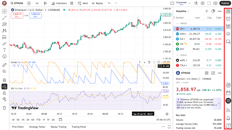Take a chart snapshot with camera icon
The height and width of the screenshot is (130, 232).
point(215,3)
